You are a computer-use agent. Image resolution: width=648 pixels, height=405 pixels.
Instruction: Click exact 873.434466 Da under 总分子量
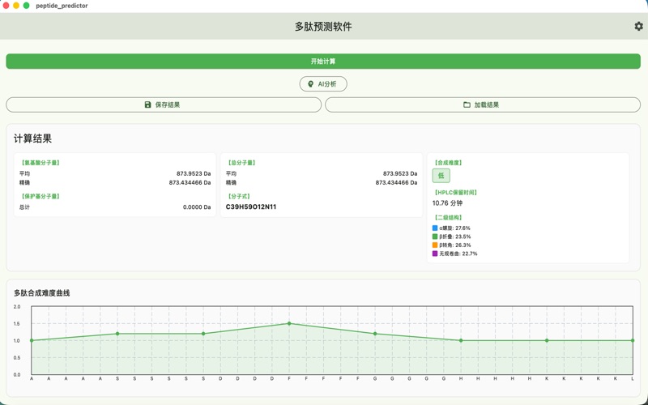396,182
